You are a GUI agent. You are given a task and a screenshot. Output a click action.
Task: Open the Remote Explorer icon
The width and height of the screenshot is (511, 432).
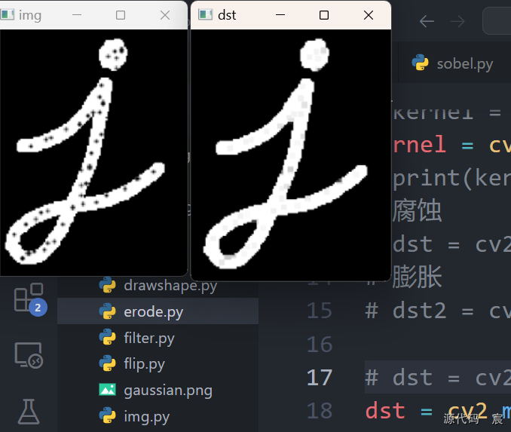click(29, 355)
